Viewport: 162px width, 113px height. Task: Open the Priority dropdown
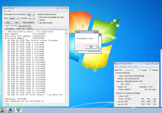(x=14, y=18)
